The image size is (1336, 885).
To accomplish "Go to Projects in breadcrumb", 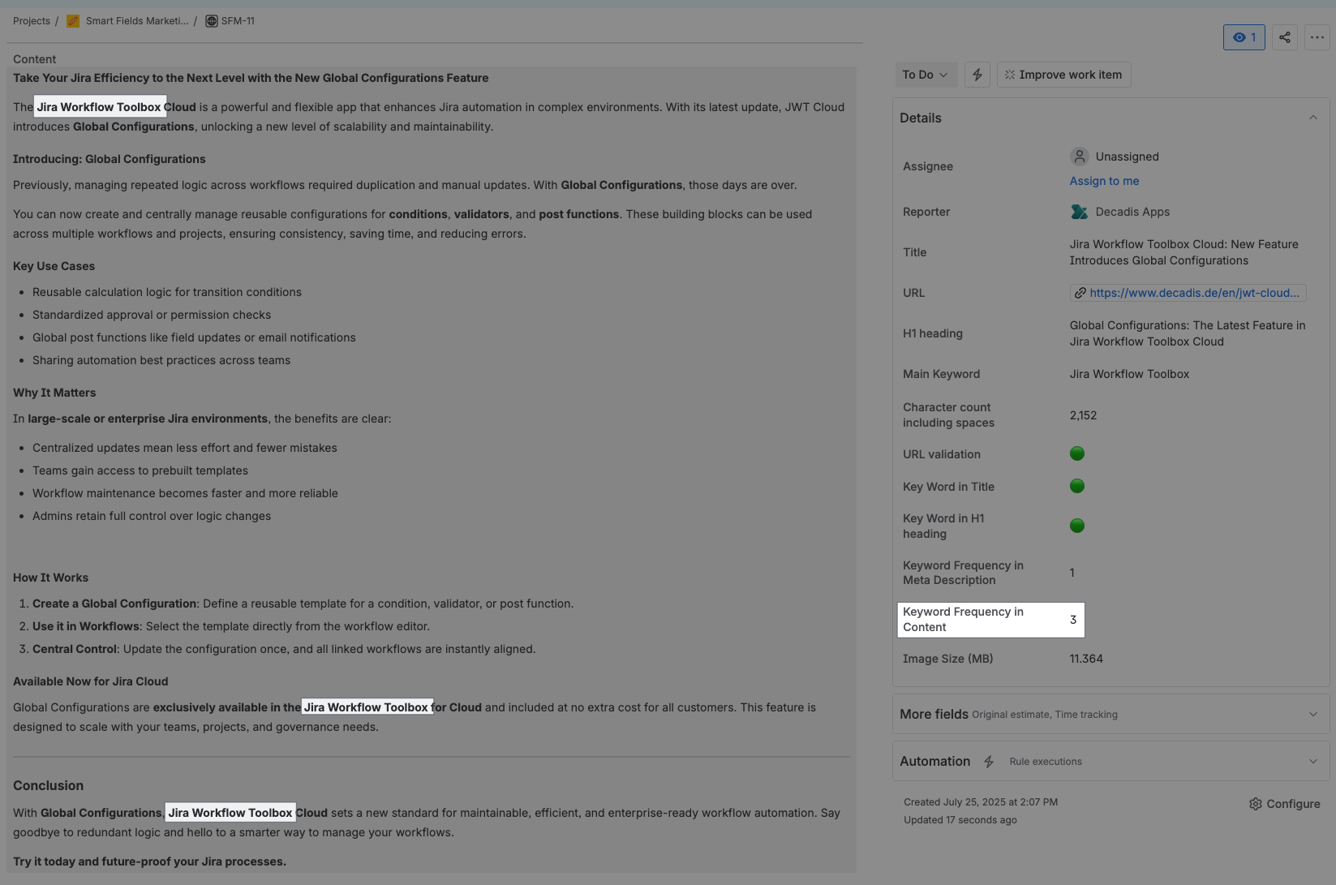I will point(31,21).
